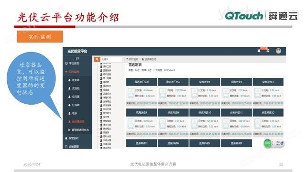Screen dimensions: 306x172
Task: Open the user avatar in the header
Action: [278, 51]
